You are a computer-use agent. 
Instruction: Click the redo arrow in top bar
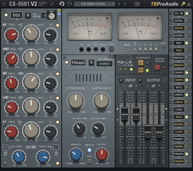(x=69, y=4)
